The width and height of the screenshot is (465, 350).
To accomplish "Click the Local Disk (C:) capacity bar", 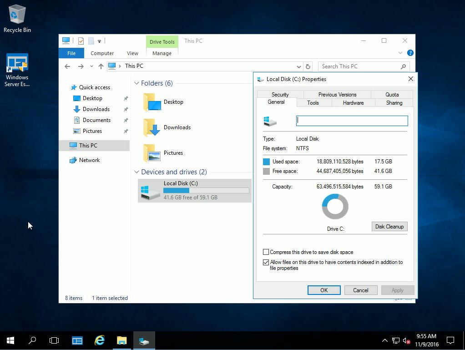I will point(206,191).
